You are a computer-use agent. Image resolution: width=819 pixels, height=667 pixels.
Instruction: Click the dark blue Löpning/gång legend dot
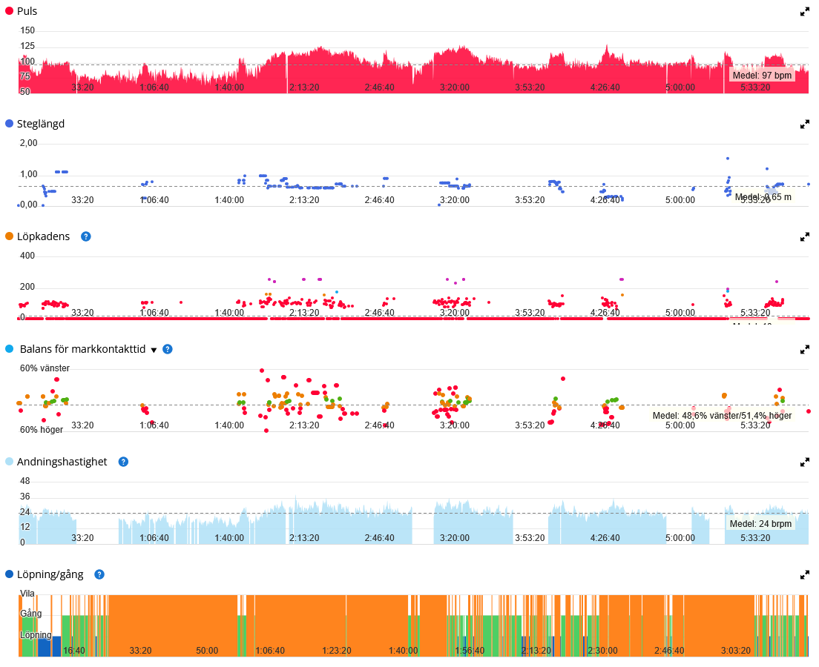click(9, 574)
